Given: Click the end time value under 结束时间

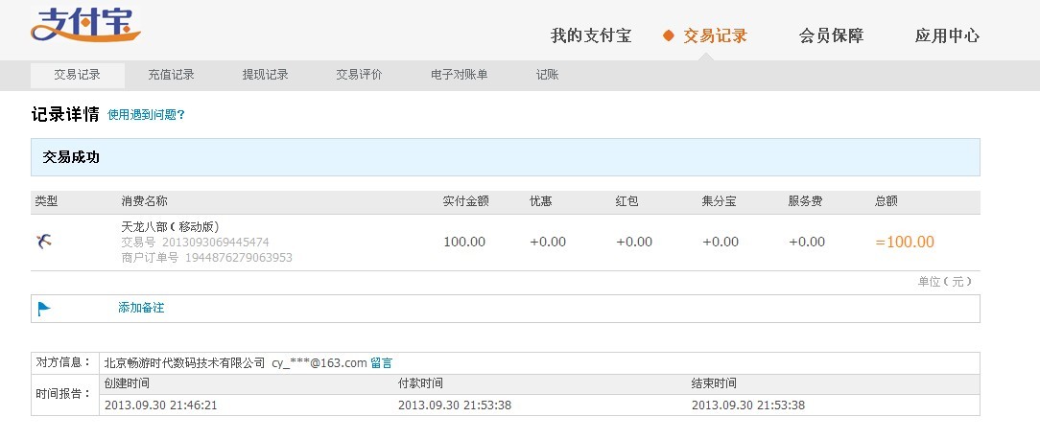Looking at the screenshot, I should (748, 405).
